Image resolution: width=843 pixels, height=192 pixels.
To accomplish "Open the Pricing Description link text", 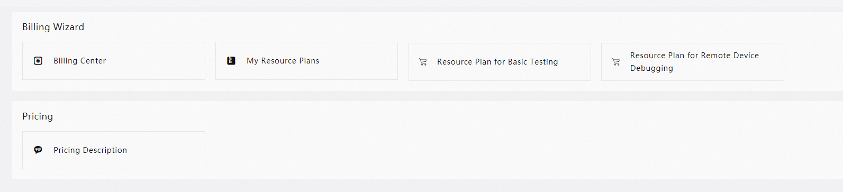I will pyautogui.click(x=90, y=150).
